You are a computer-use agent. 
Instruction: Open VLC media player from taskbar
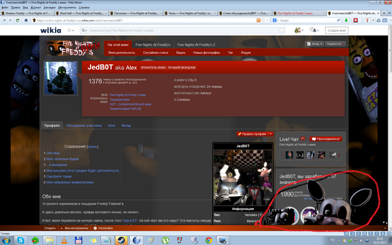[64, 241]
